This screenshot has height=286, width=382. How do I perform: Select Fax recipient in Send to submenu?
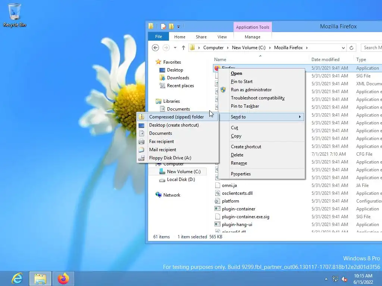(x=177, y=142)
